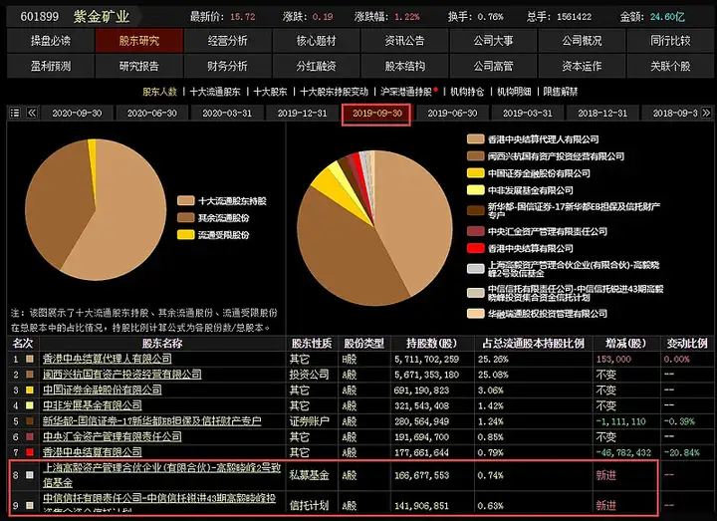Screen dimensions: 717x521
Task: Click 流通受限股份 yellow legend swatch
Action: click(x=186, y=235)
